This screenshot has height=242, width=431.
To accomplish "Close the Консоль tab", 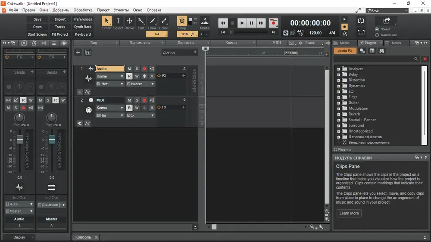I will coord(96,237).
